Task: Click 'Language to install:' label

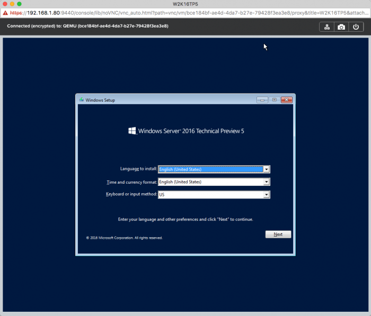Action: [x=138, y=169]
